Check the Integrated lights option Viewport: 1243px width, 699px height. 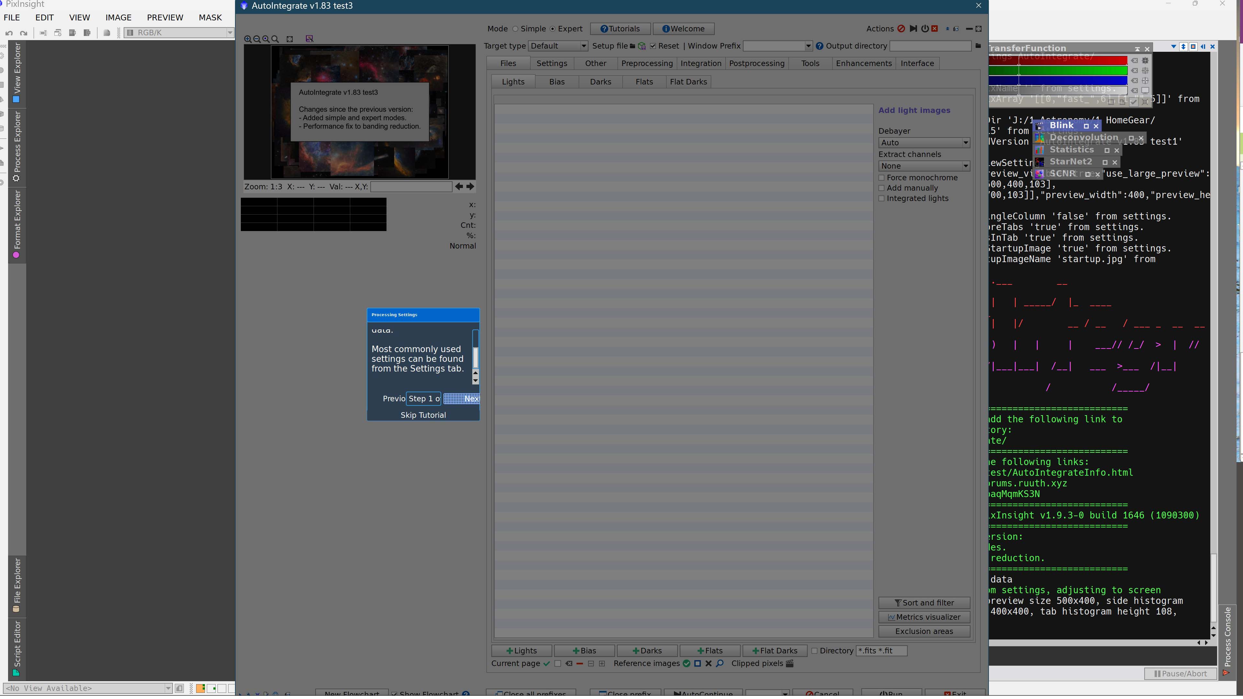(881, 198)
